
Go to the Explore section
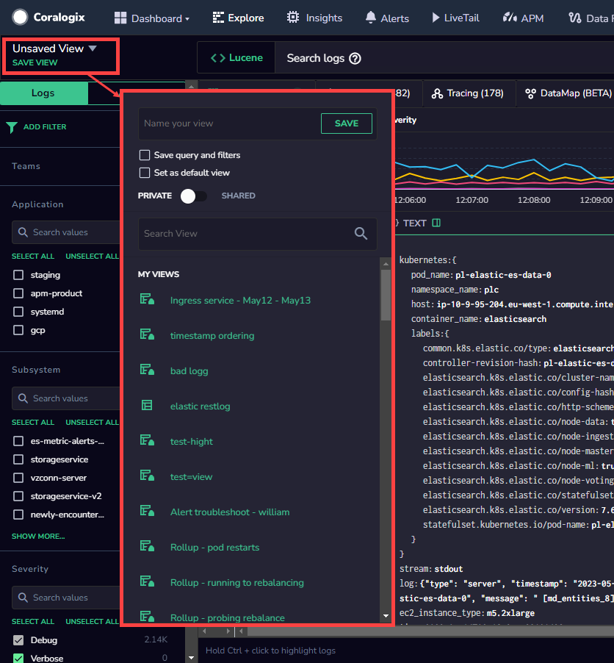tap(239, 18)
